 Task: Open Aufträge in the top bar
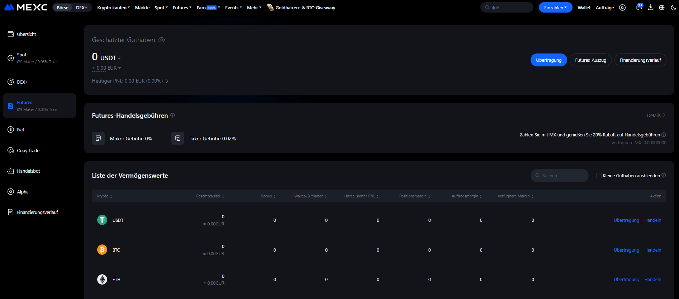tap(605, 8)
